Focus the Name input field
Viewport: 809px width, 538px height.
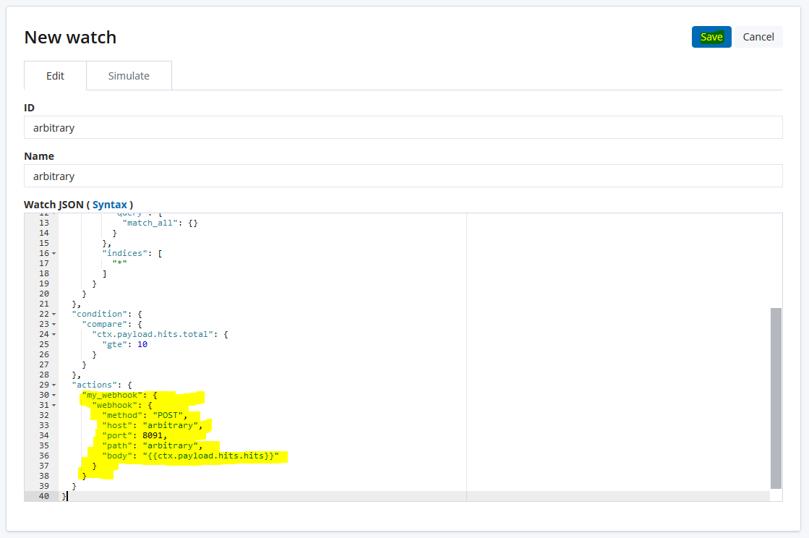403,176
